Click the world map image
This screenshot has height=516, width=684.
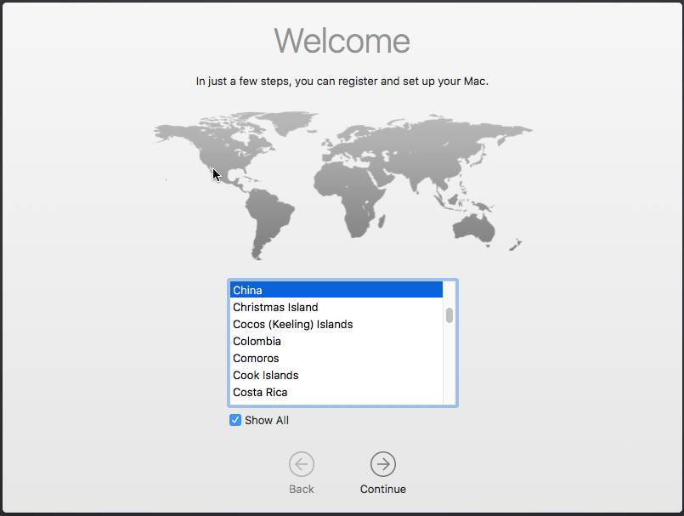coord(342,185)
